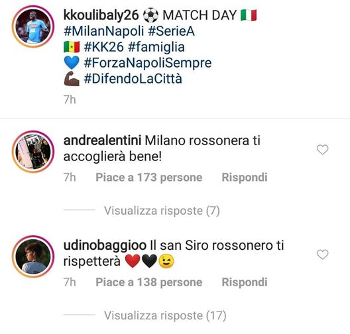350x334 pixels.
Task: Open the #ForzaNapoliSempre hashtag
Action: pyautogui.click(x=148, y=63)
